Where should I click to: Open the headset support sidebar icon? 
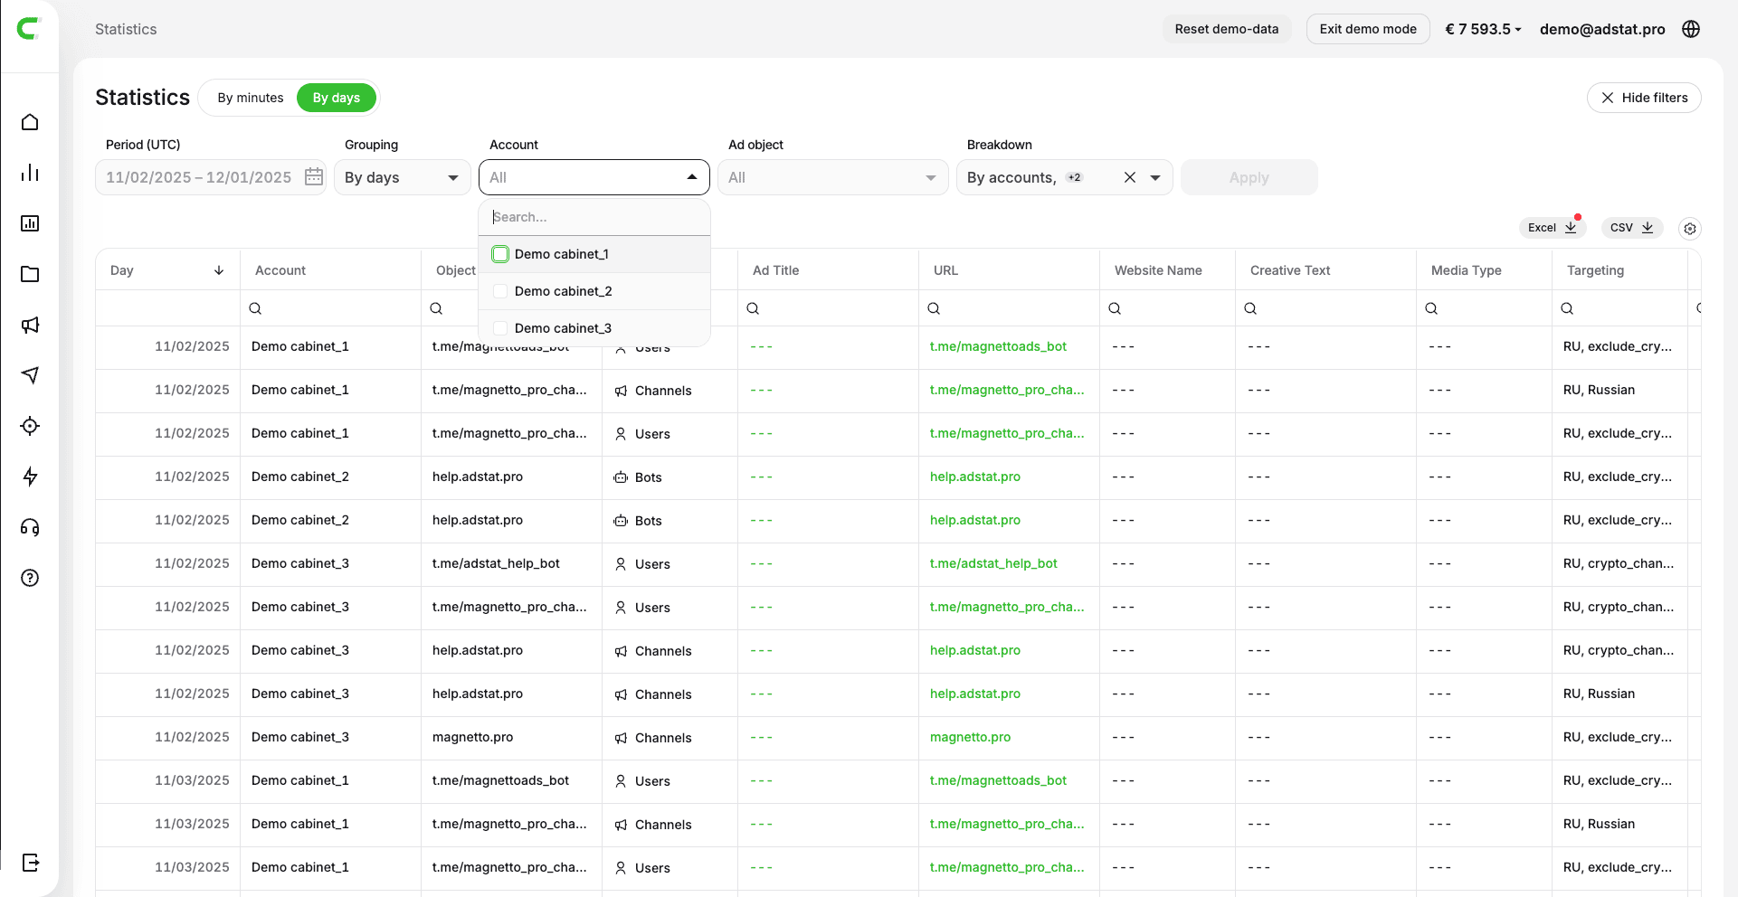click(30, 527)
